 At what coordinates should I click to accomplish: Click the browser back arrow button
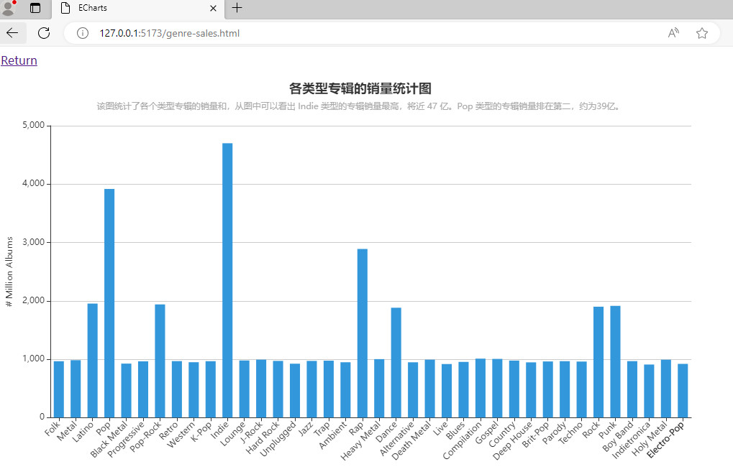pos(12,33)
